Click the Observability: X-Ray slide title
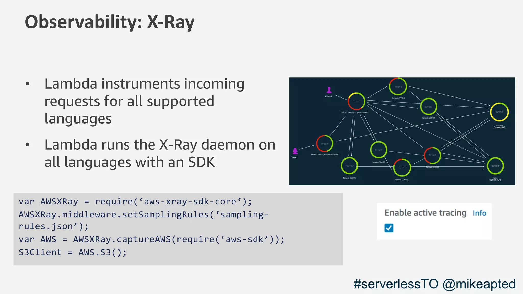This screenshot has height=294, width=523. click(110, 22)
